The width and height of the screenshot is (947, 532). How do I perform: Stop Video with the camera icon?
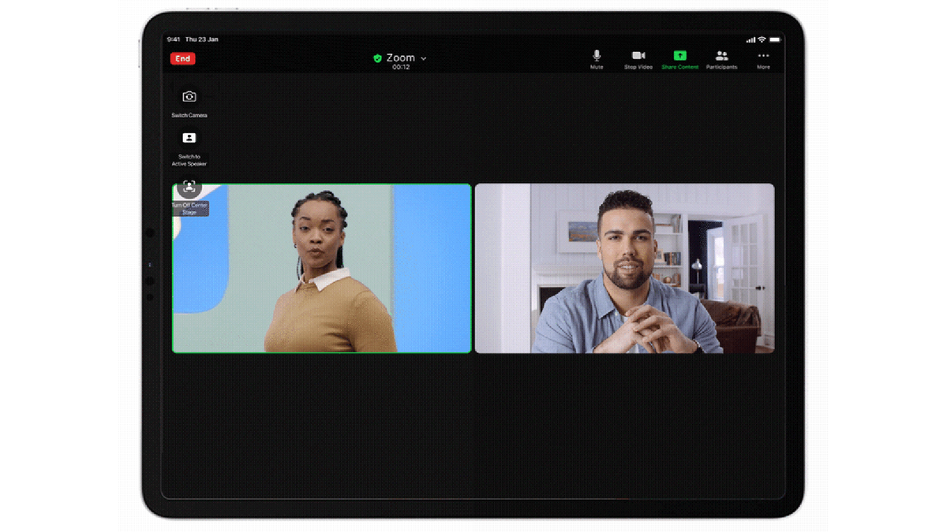coord(638,59)
